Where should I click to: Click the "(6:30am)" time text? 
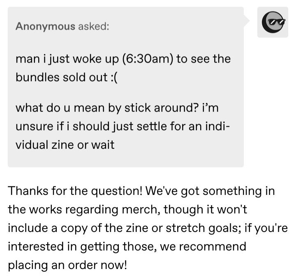click(x=148, y=59)
